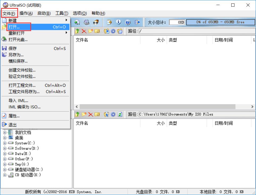Open the Burn CD/DVD image icon

(x=96, y=22)
